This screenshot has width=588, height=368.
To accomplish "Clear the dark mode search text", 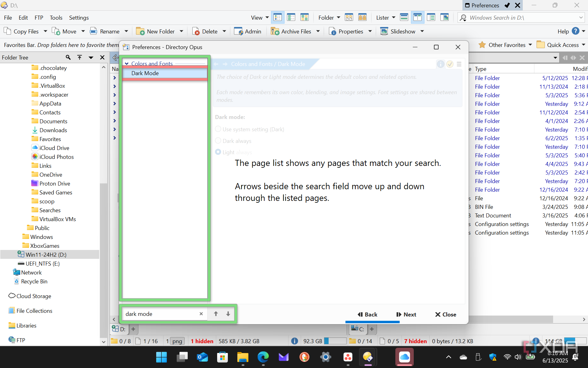I will point(201,314).
